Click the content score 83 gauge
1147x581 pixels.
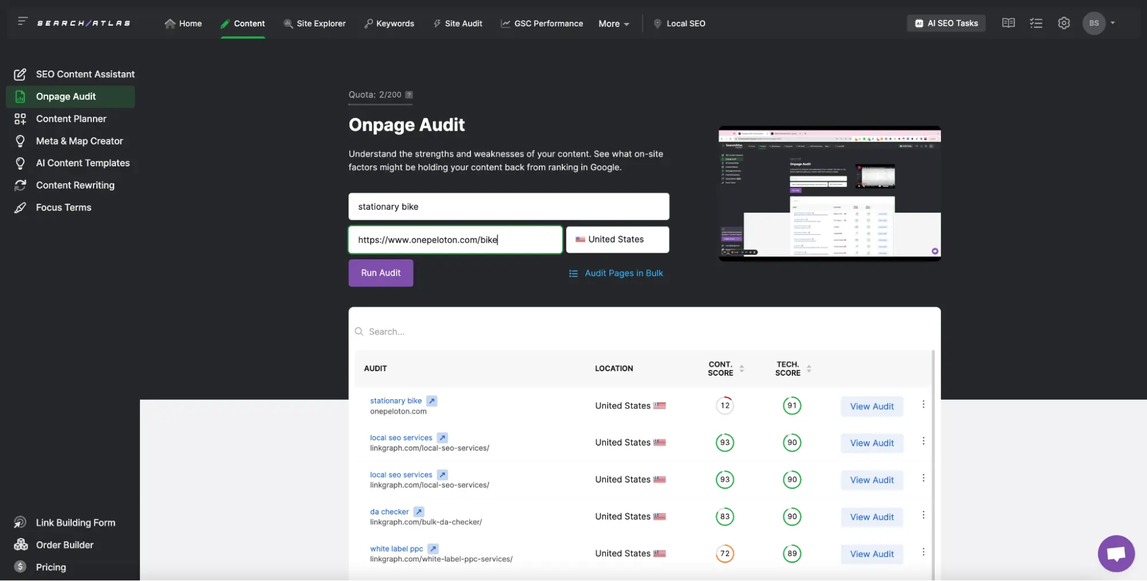(x=725, y=516)
